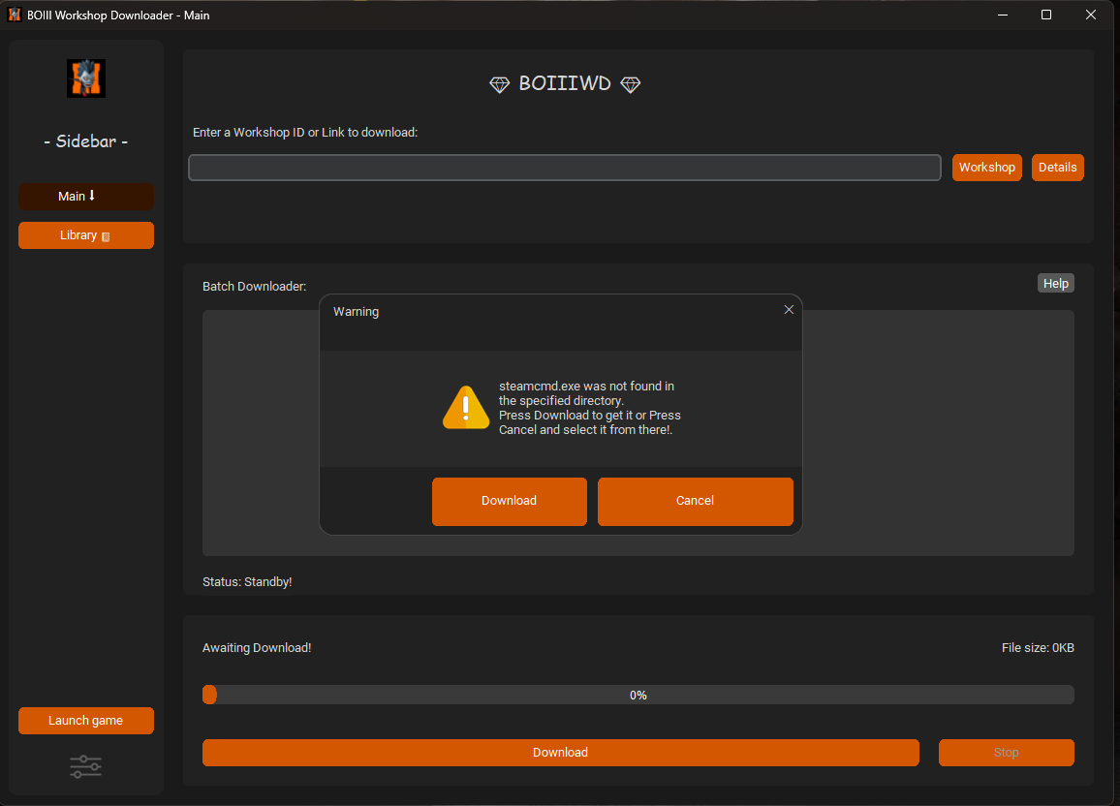Click the BOIII logo in the sidebar
The height and width of the screenshot is (806, 1120).
click(x=85, y=78)
